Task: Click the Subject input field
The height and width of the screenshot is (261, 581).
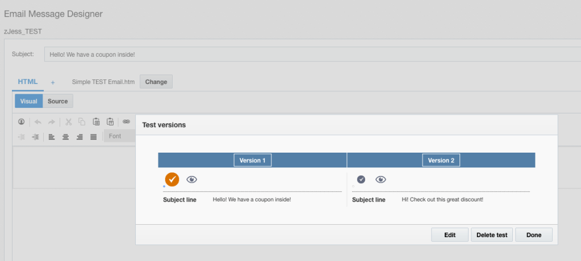Action: (x=311, y=54)
